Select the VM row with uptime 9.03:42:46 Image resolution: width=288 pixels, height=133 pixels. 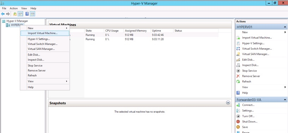(x=133, y=35)
